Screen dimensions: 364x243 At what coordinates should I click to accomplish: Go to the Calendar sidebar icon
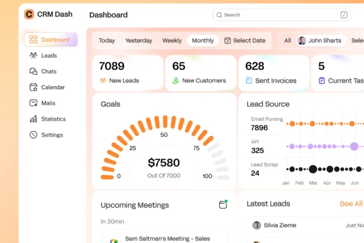pos(33,87)
